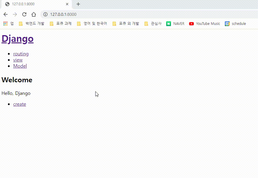The height and width of the screenshot is (178, 258).
Task: Open the routing link
Action: [x=21, y=54]
